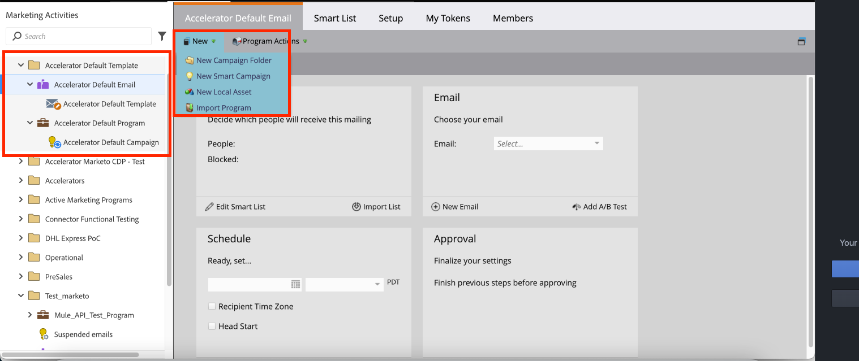Viewport: 859px width, 361px height.
Task: Click the PreSales folder icon
Action: point(34,277)
